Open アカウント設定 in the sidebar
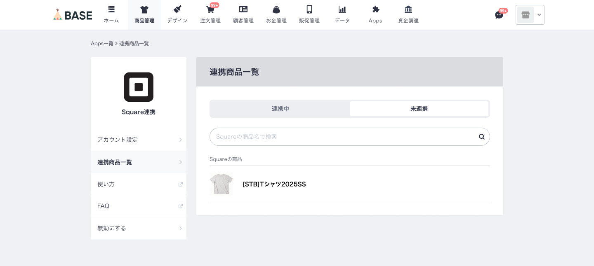 coord(139,140)
